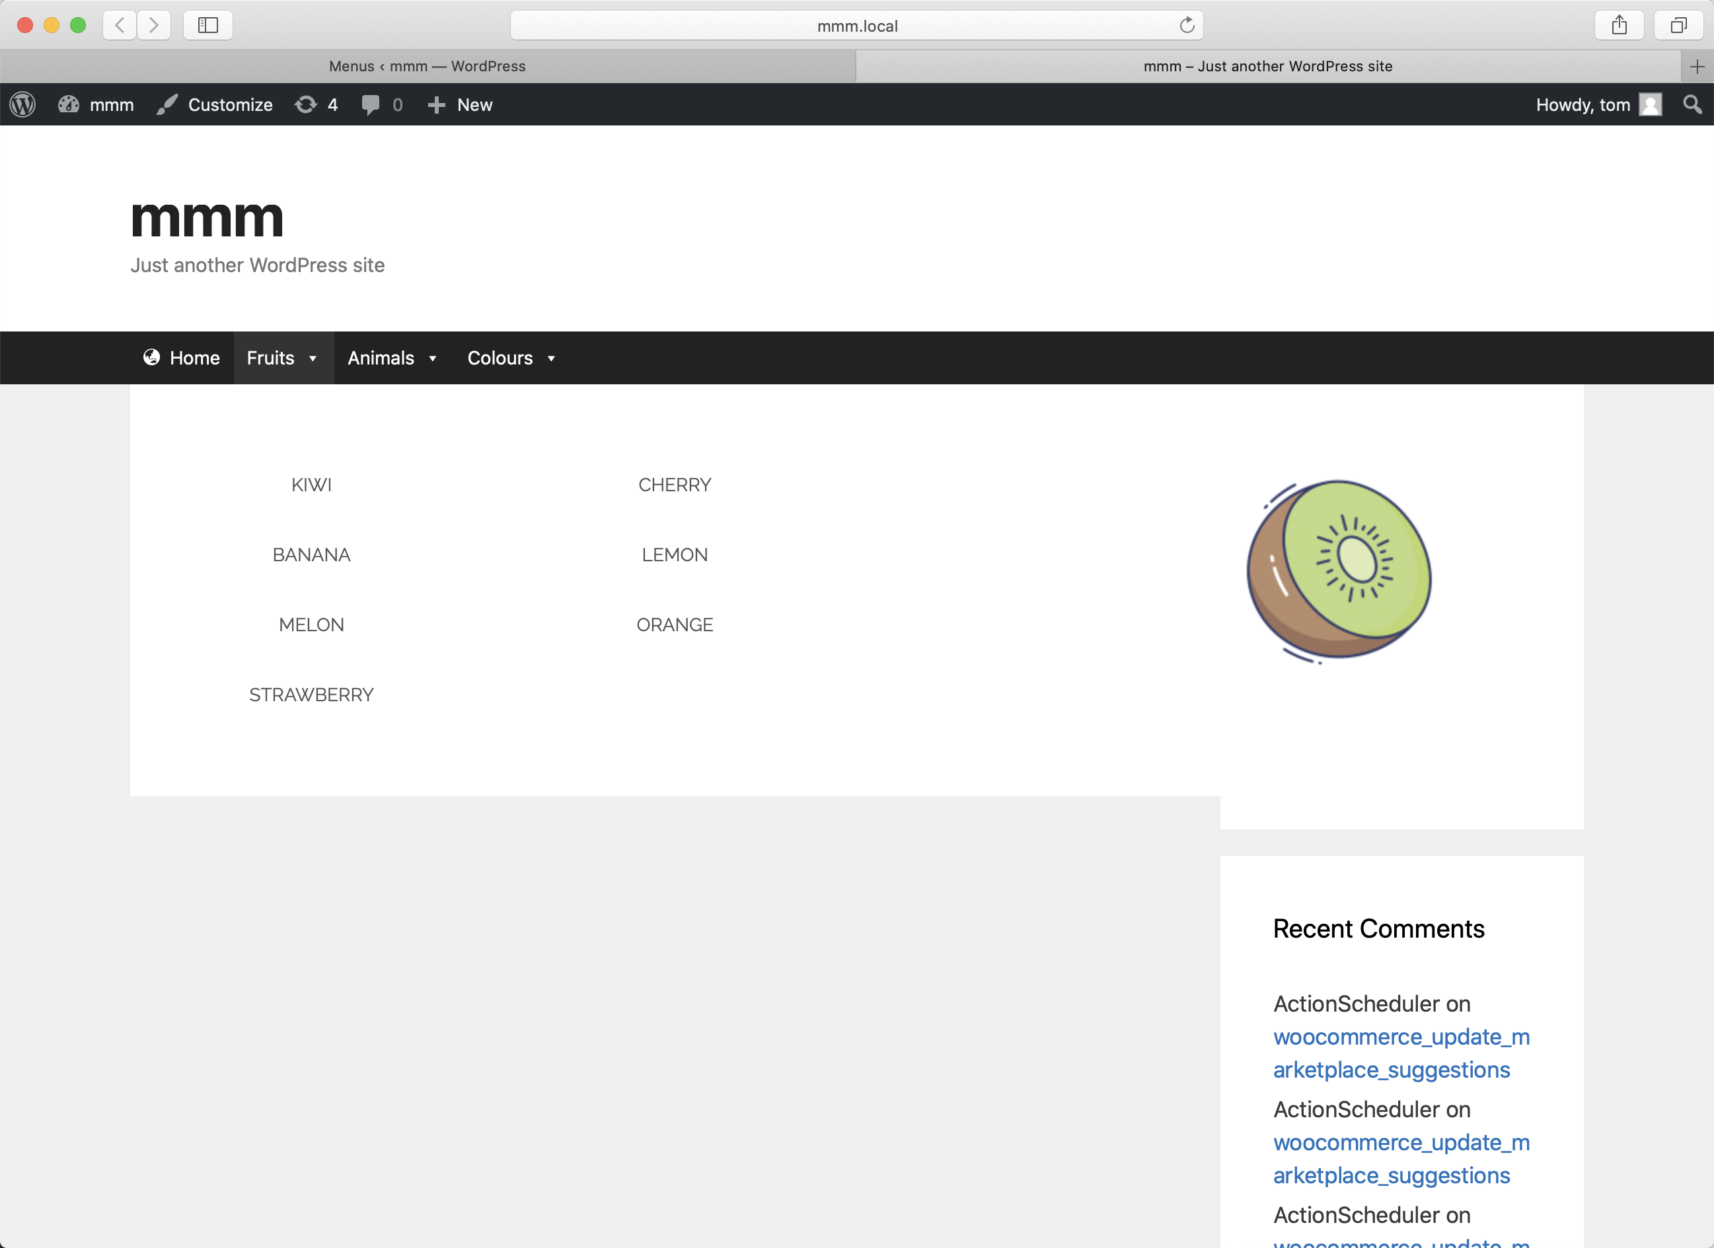Click the Customize brush link

point(215,104)
